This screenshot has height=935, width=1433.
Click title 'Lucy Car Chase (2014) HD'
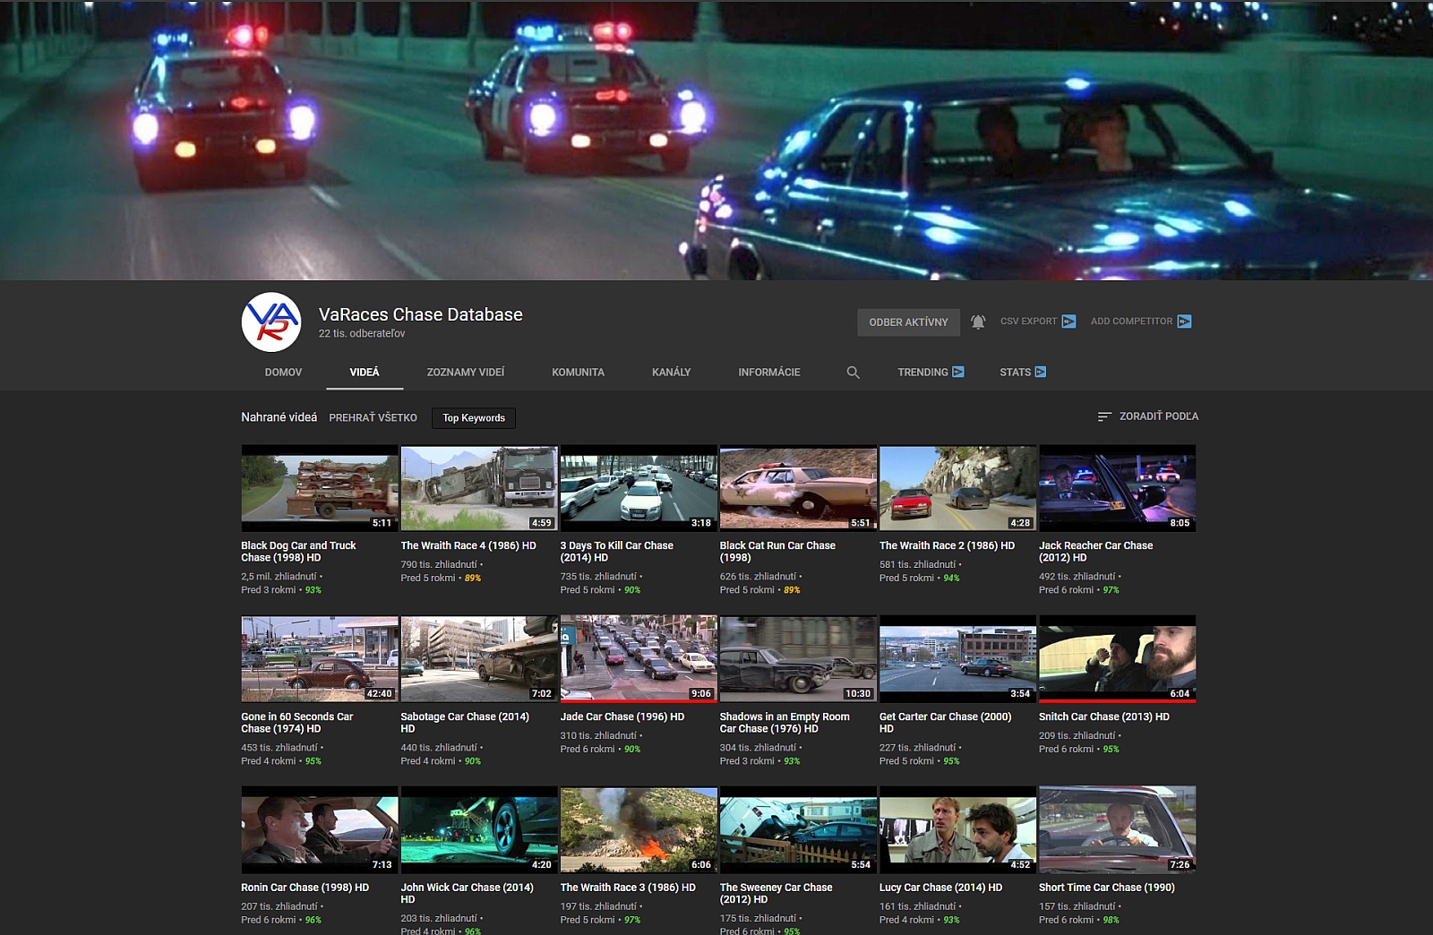click(x=940, y=888)
